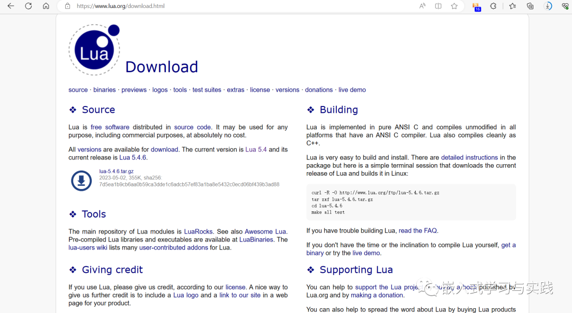Reload the page with the refresh icon
This screenshot has width=572, height=313.
(29, 6)
